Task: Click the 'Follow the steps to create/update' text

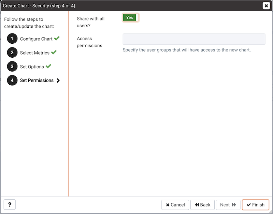Action: tap(29, 23)
